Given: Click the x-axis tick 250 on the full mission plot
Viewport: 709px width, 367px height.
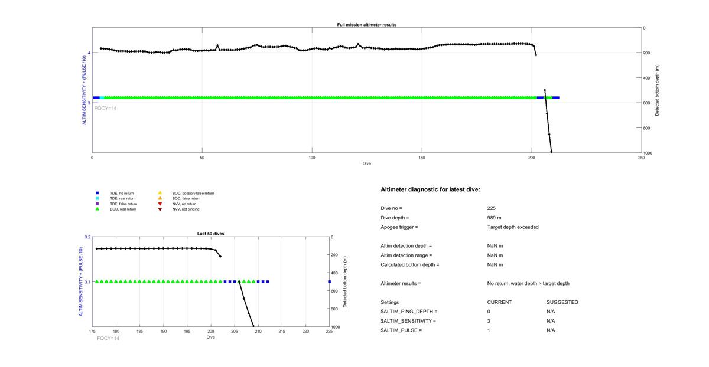Looking at the screenshot, I should tap(642, 158).
